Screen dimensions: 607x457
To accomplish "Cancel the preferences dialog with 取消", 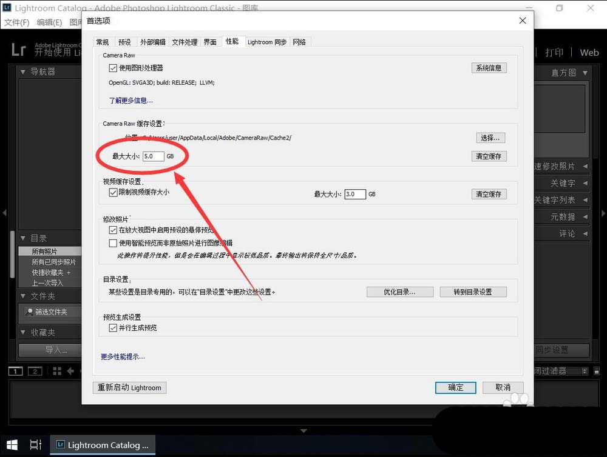I will (x=503, y=387).
